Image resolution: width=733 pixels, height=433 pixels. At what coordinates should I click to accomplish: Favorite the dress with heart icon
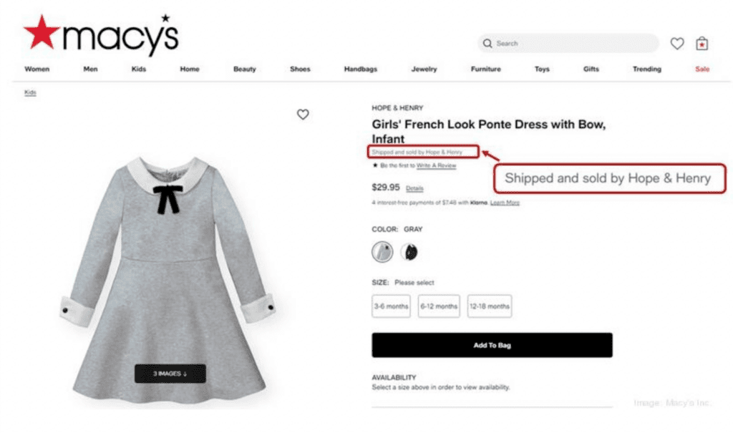pyautogui.click(x=303, y=115)
